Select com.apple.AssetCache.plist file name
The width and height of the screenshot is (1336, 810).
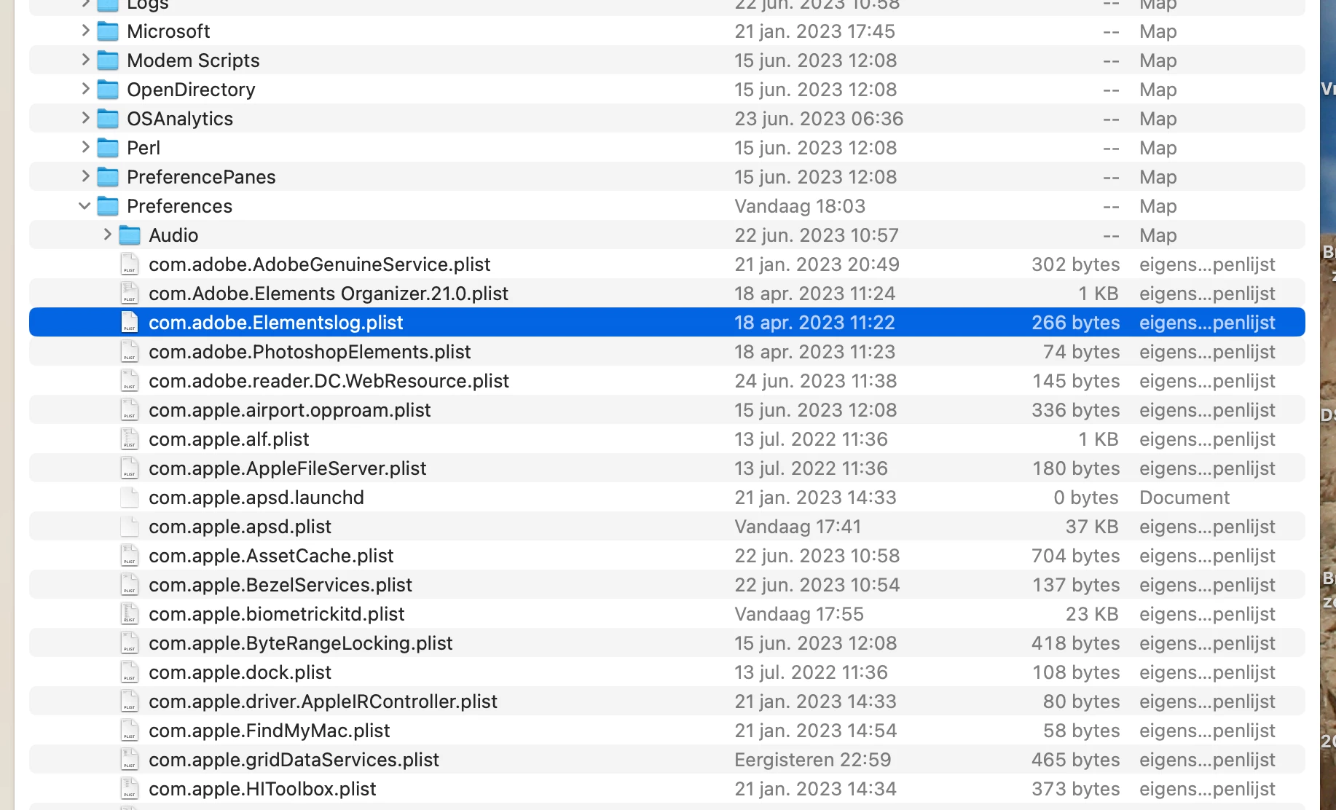point(271,556)
